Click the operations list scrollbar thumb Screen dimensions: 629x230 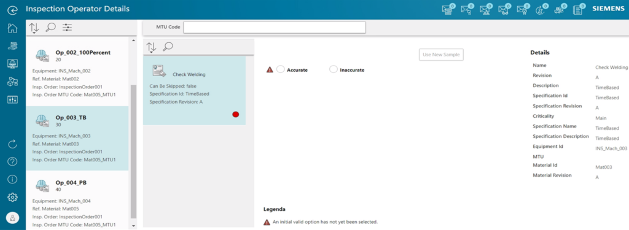pos(133,151)
